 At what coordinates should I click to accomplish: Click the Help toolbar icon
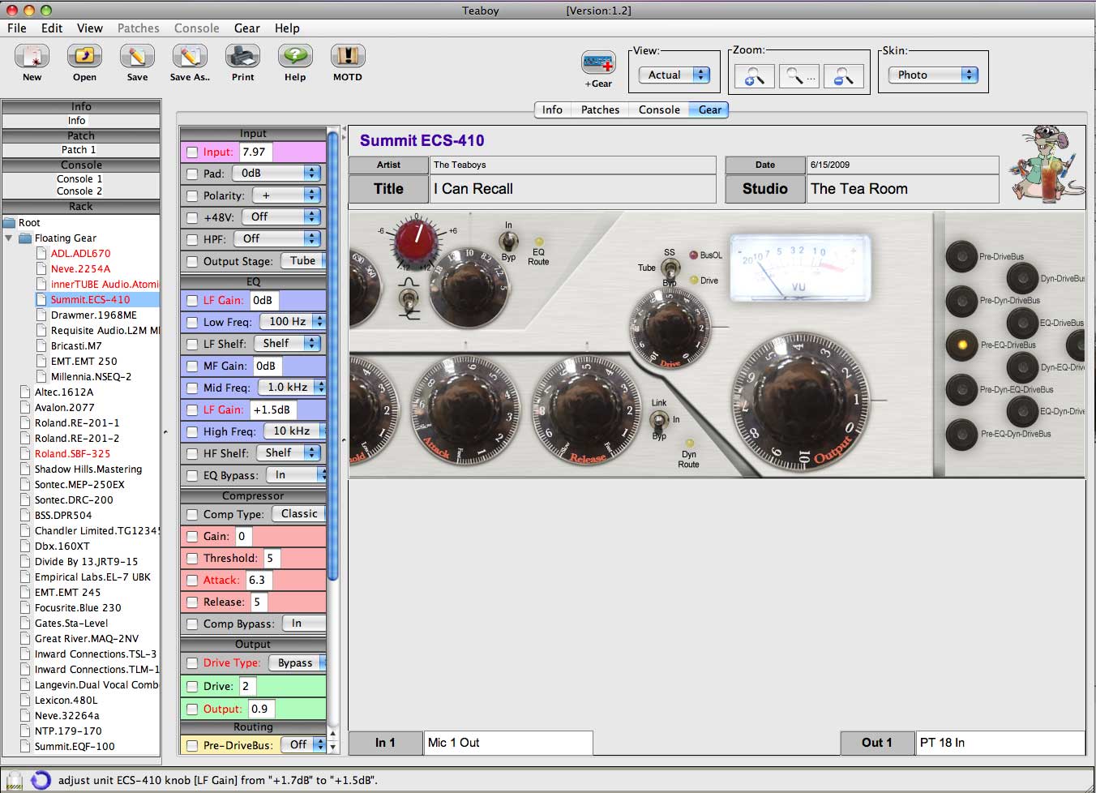click(295, 56)
